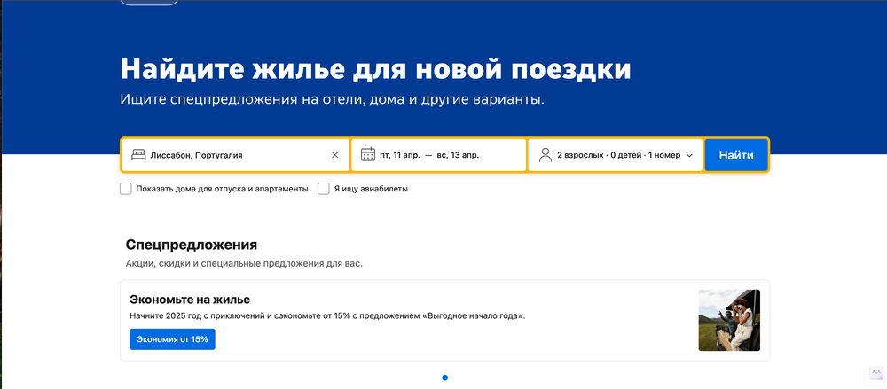Expand guests dropdown chevron
Screen dimensions: 887x389
click(689, 155)
